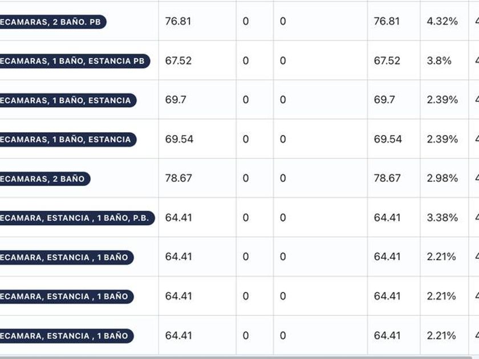Click the "ECAMARAS, 2 BAÑO. PB" tag
The height and width of the screenshot is (359, 479).
point(52,22)
